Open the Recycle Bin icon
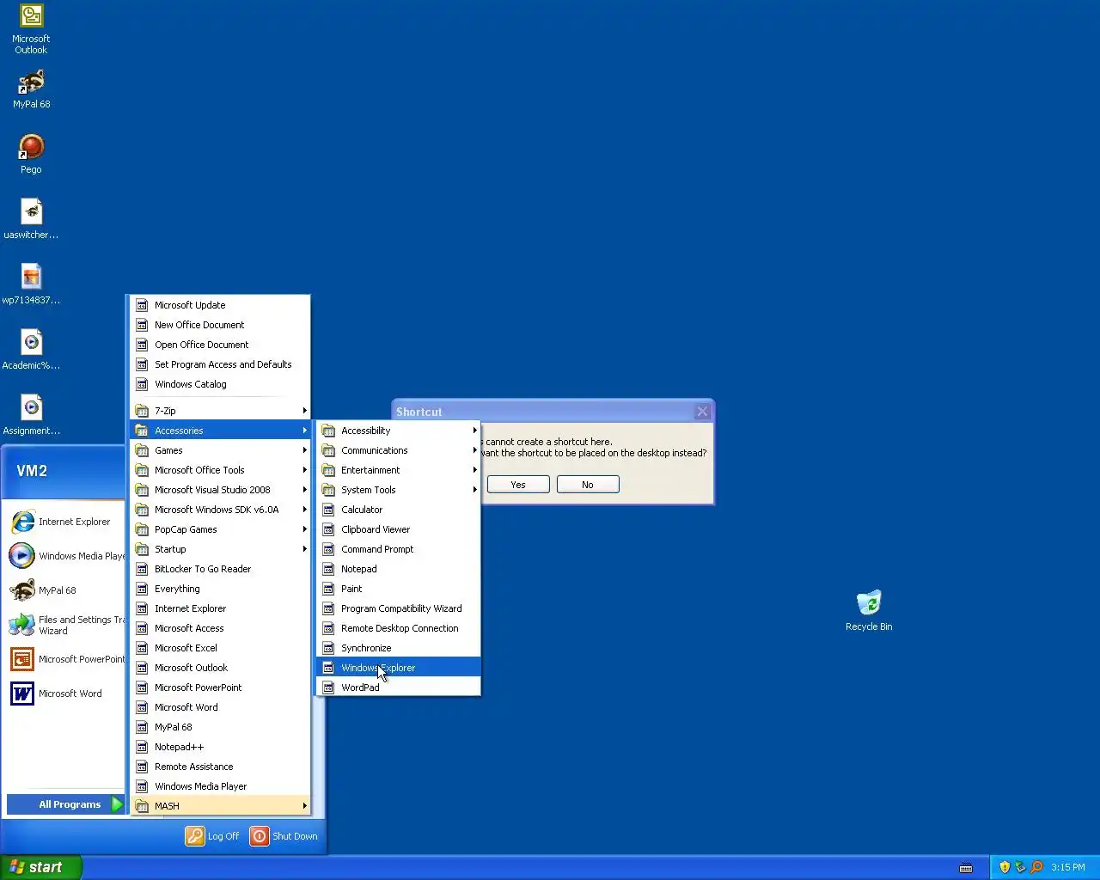Screen dimensions: 1100x880 pyautogui.click(x=869, y=611)
